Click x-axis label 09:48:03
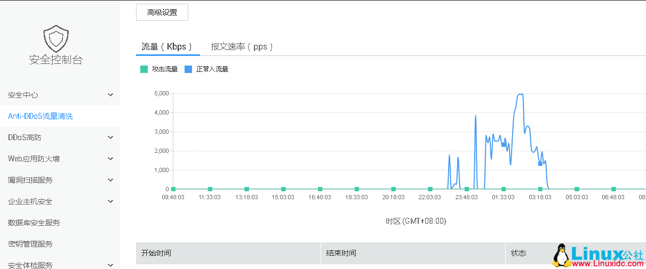Image resolution: width=646 pixels, height=269 pixels. click(x=173, y=197)
